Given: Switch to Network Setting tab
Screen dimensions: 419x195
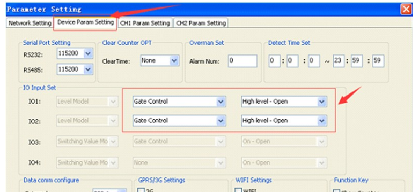Looking at the screenshot, I should 30,23.
